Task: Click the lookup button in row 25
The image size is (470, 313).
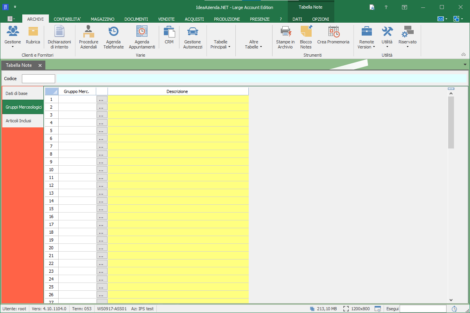Action: tap(102, 287)
